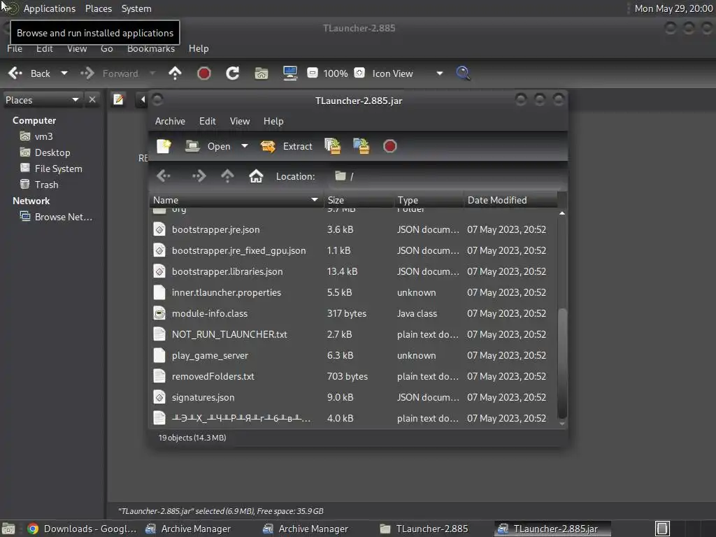
Task: Select bootstrapper.jre.json file
Action: point(353,229)
